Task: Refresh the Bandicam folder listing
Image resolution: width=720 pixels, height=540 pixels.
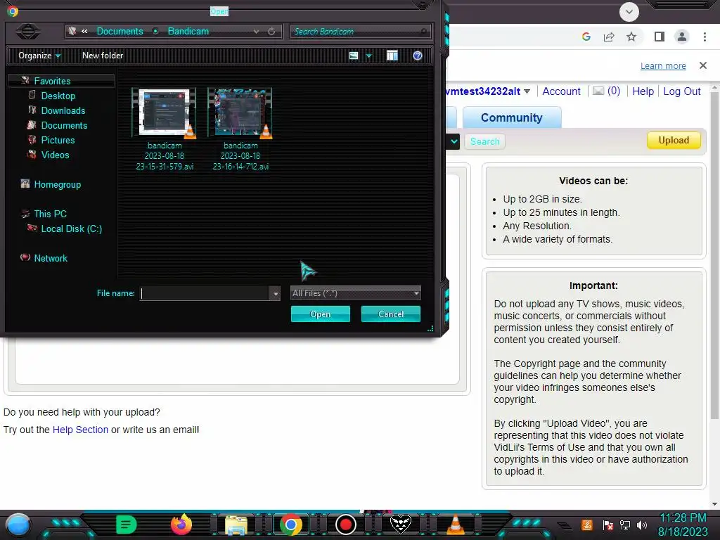Action: point(271,32)
